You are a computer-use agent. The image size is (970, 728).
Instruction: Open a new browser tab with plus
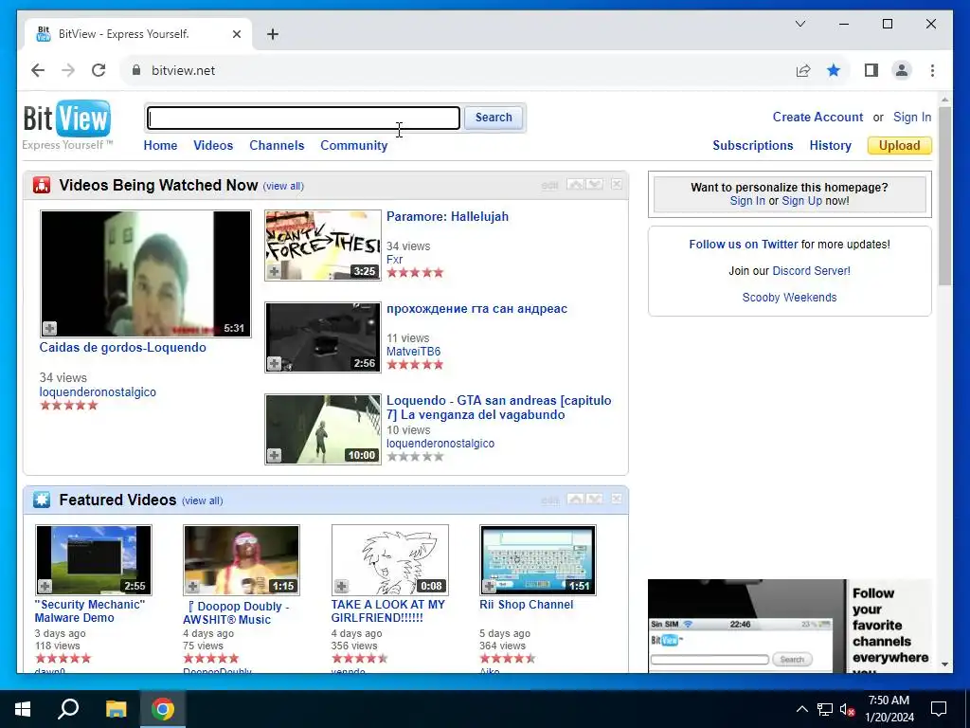(272, 34)
